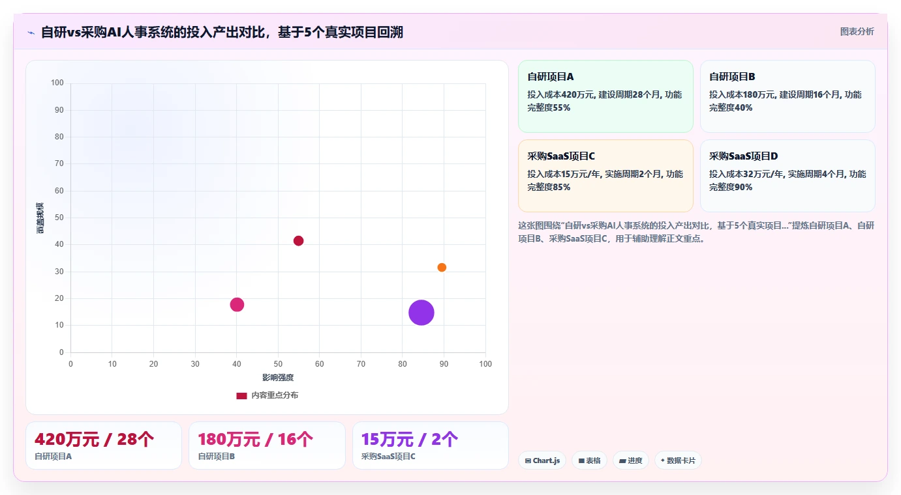The width and height of the screenshot is (901, 495).
Task: Click the text 投入成本32万元/年 in 项目D card
Action: pyautogui.click(x=748, y=174)
